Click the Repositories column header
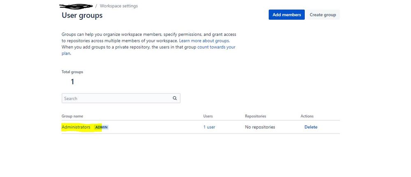Image resolution: width=411 pixels, height=177 pixels. [255, 116]
